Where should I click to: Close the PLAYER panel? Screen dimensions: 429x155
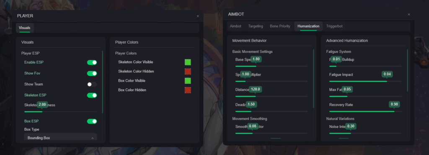pyautogui.click(x=198, y=16)
